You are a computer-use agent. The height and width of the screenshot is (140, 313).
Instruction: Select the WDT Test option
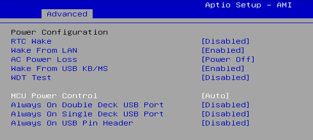(31, 78)
